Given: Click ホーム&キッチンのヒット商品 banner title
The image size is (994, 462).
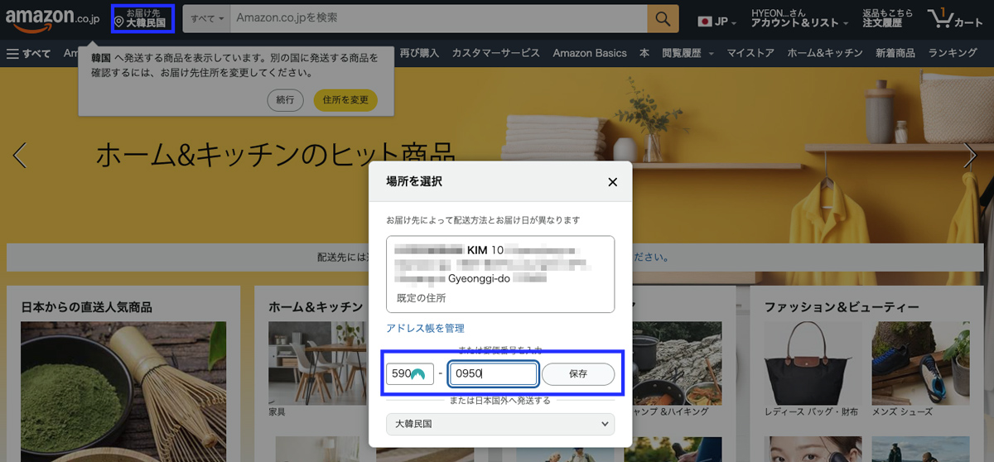Looking at the screenshot, I should (x=275, y=156).
